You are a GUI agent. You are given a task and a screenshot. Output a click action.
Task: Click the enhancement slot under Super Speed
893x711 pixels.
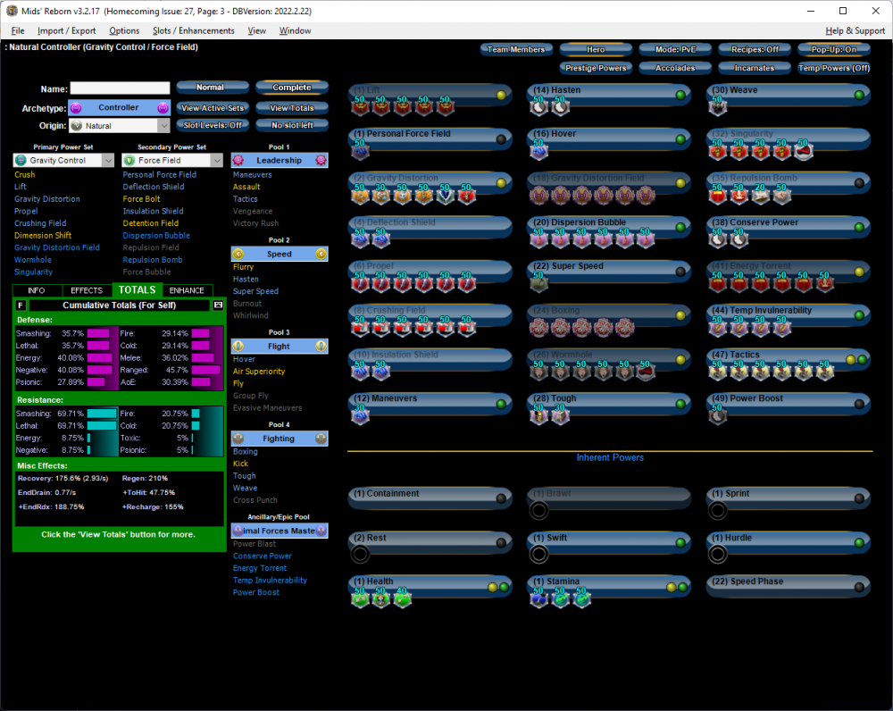pyautogui.click(x=539, y=284)
